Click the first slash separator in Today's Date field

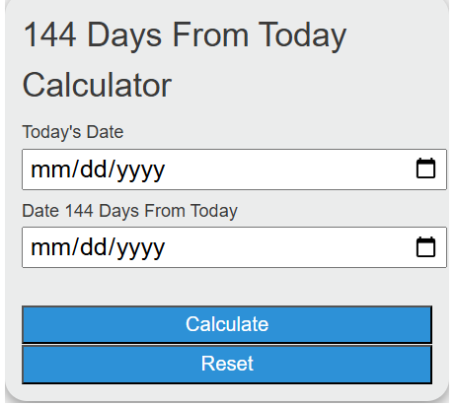coord(75,169)
